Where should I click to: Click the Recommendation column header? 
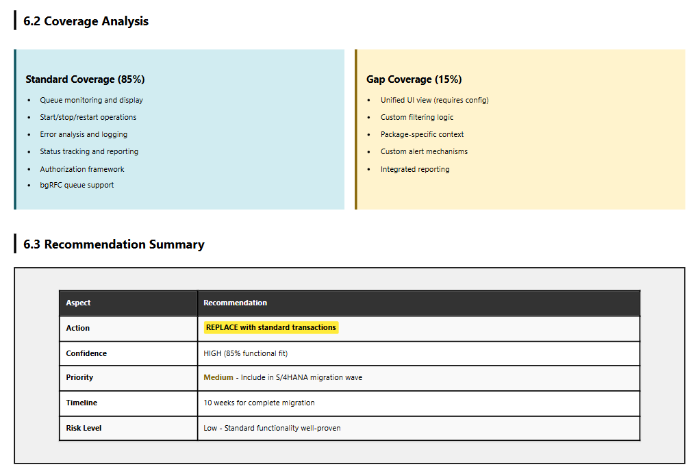tap(235, 303)
